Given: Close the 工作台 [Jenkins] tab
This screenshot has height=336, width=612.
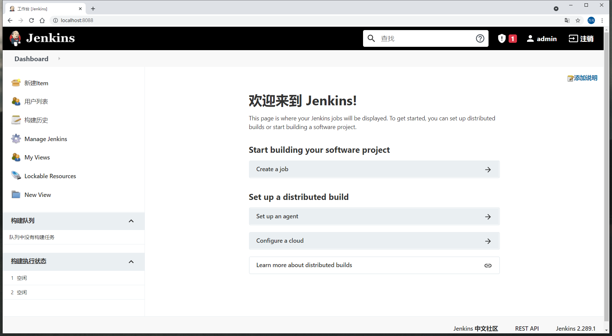Looking at the screenshot, I should tap(80, 9).
